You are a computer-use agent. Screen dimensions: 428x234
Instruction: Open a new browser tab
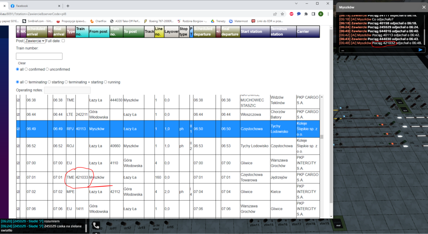pyautogui.click(x=68, y=6)
